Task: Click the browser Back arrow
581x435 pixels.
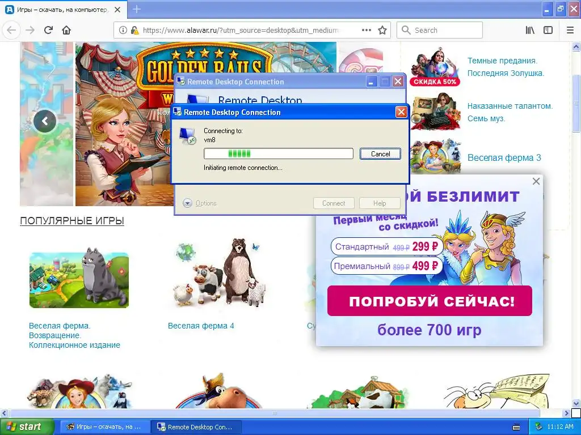Action: (x=11, y=30)
